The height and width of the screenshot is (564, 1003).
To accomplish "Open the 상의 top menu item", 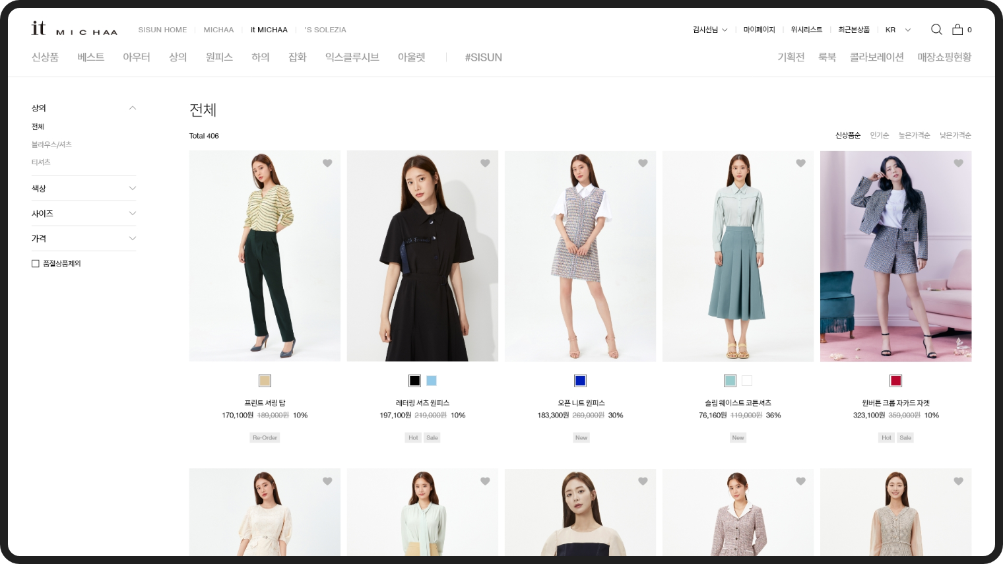I will click(x=178, y=57).
